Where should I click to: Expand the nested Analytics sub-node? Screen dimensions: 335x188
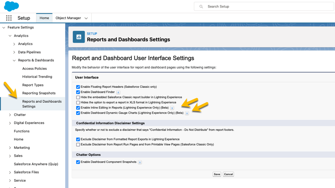[x=14, y=44]
